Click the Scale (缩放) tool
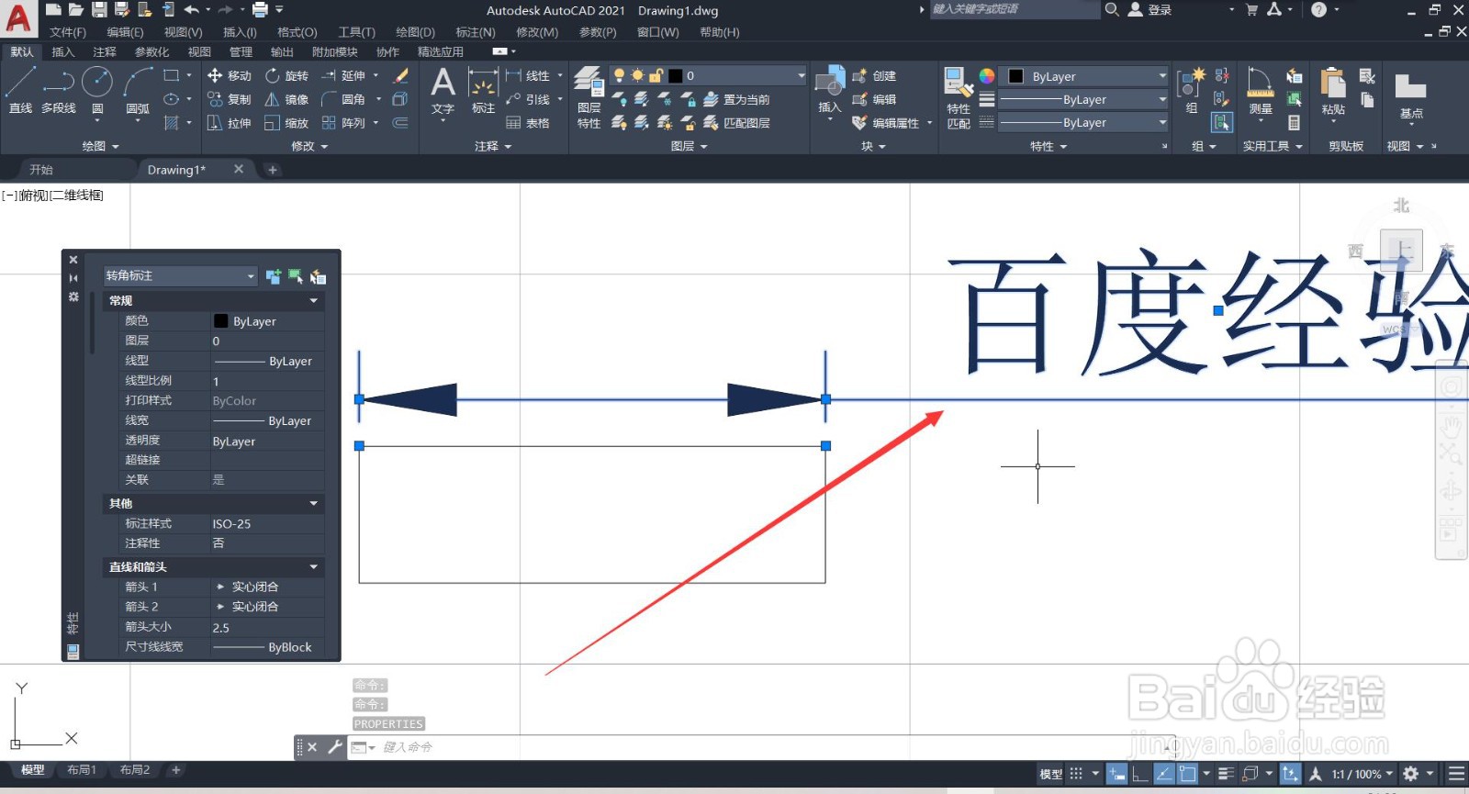 click(x=286, y=123)
